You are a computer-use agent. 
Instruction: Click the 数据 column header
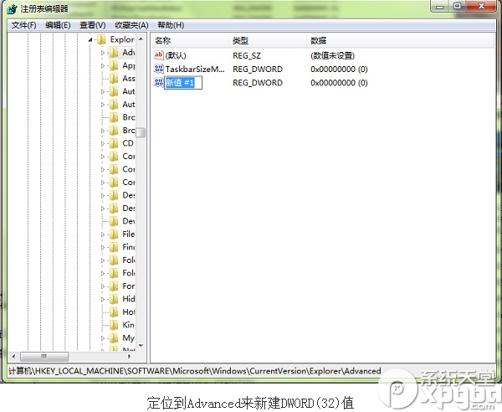(x=318, y=40)
